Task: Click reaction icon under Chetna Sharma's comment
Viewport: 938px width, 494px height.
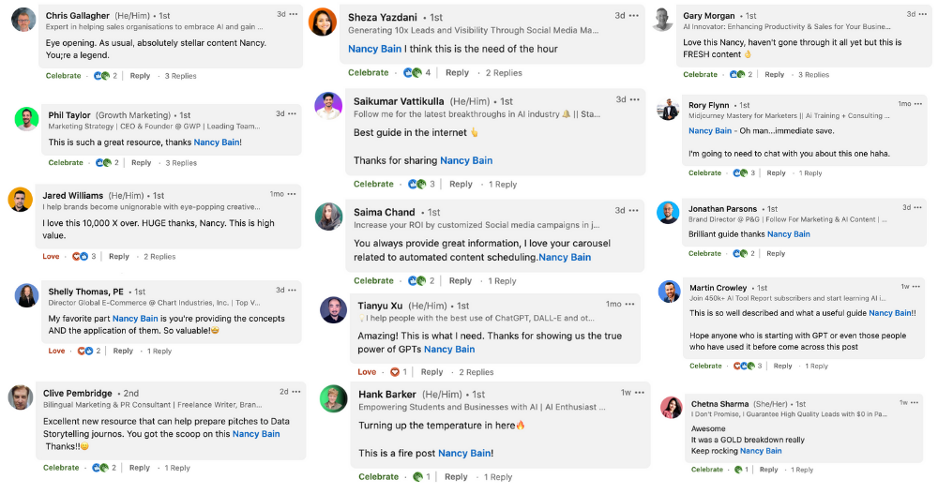Action: tap(738, 470)
